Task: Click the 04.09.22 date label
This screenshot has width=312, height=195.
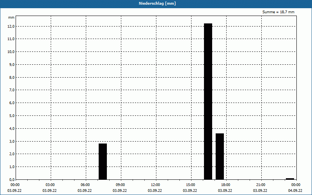Action: 295,191
